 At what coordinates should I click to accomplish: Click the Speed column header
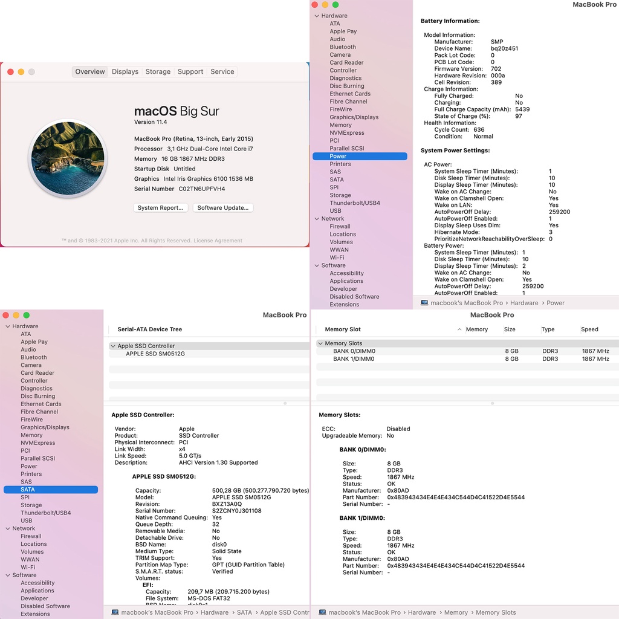589,329
